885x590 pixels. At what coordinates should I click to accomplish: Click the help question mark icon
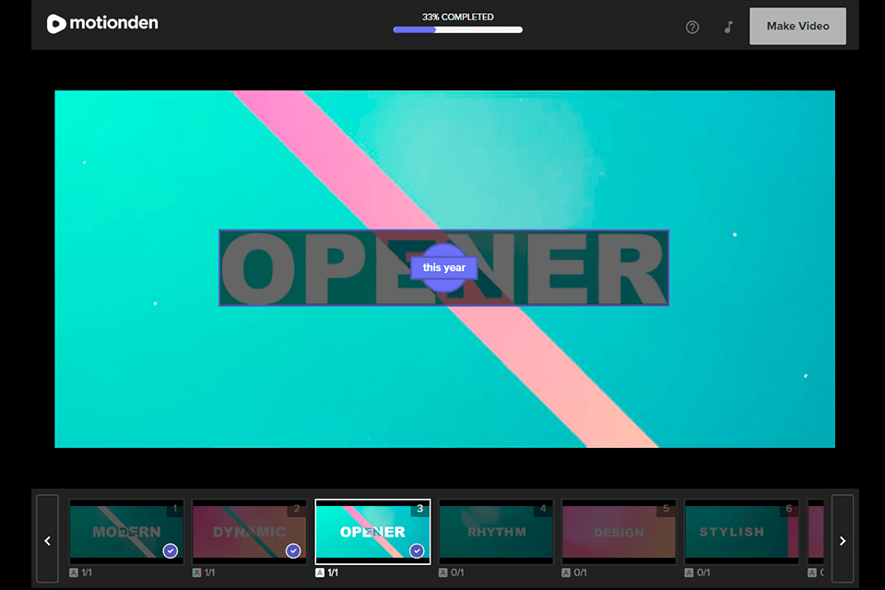pos(692,27)
